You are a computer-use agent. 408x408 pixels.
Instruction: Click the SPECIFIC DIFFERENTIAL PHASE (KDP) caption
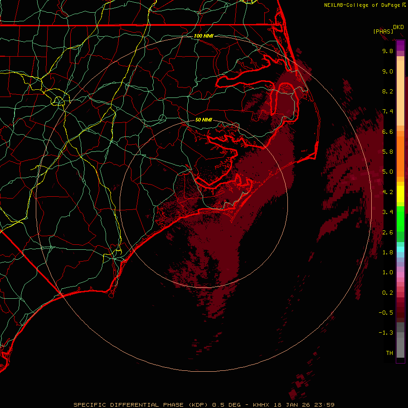point(141,405)
